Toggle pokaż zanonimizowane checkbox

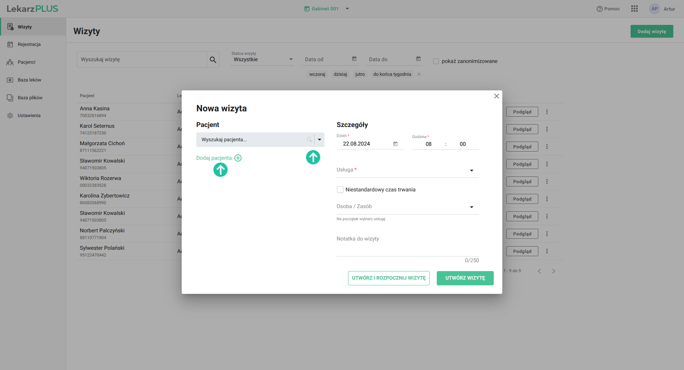(x=436, y=61)
